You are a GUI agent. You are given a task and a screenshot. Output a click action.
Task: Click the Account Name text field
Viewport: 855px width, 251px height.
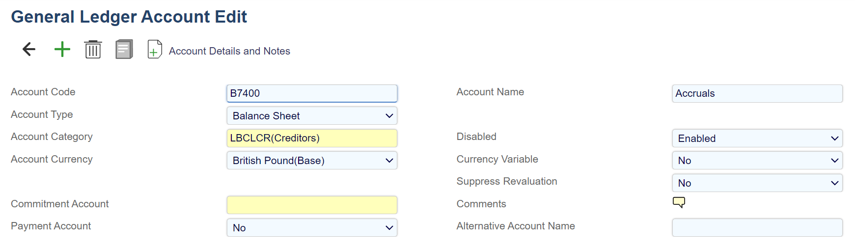757,93
